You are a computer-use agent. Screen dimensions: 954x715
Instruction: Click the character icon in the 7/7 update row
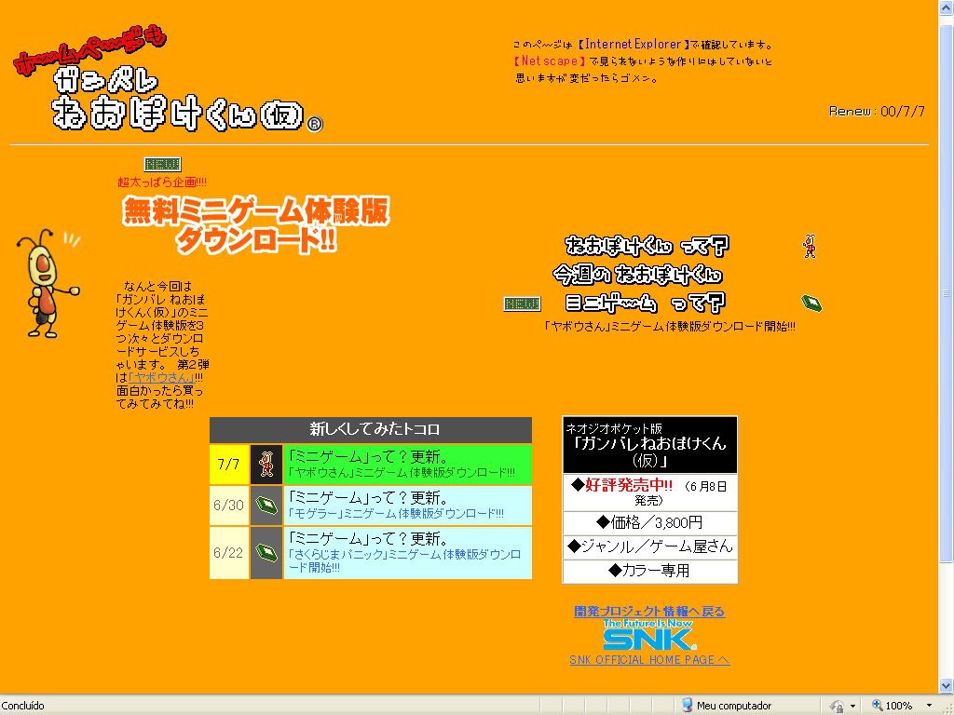tap(266, 465)
